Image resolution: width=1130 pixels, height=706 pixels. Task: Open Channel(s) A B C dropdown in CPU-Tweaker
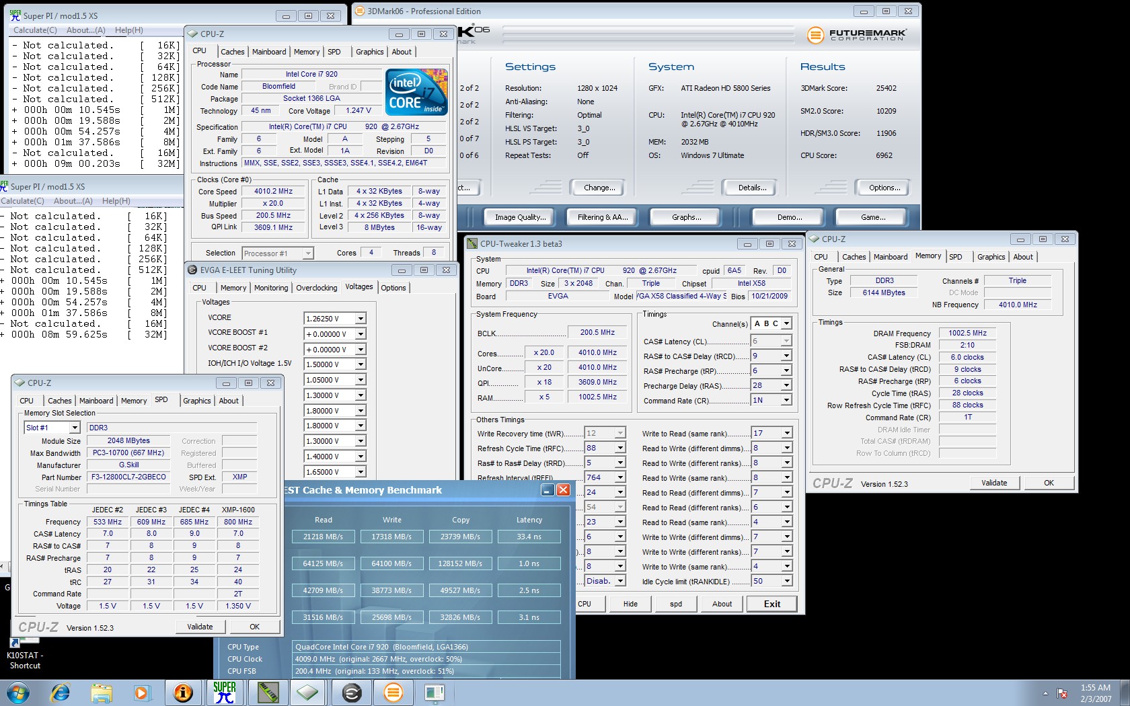(x=786, y=323)
